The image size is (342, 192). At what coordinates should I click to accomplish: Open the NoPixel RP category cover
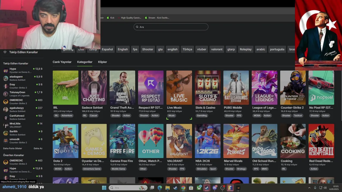click(x=321, y=87)
